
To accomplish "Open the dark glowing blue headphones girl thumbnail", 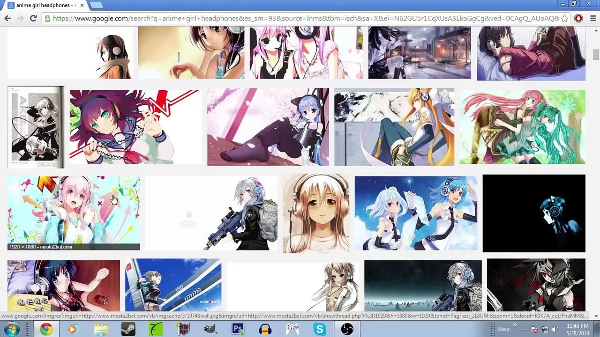I will click(534, 213).
